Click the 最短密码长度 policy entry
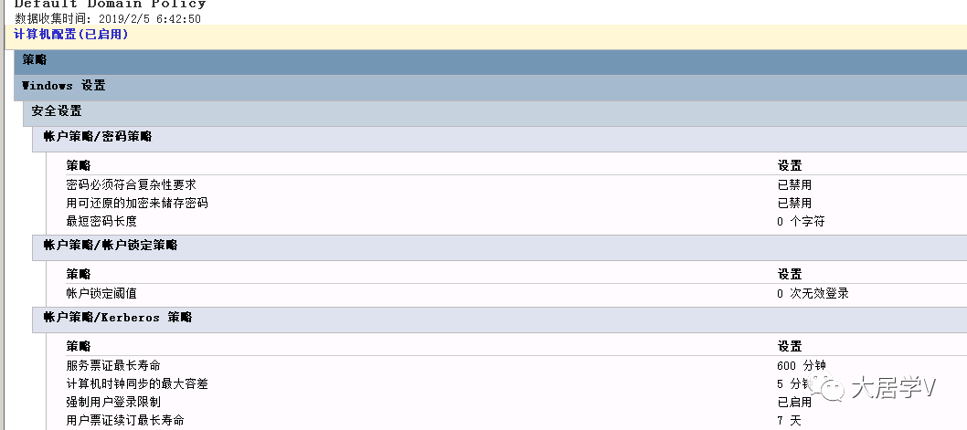967x430 pixels. click(x=101, y=221)
